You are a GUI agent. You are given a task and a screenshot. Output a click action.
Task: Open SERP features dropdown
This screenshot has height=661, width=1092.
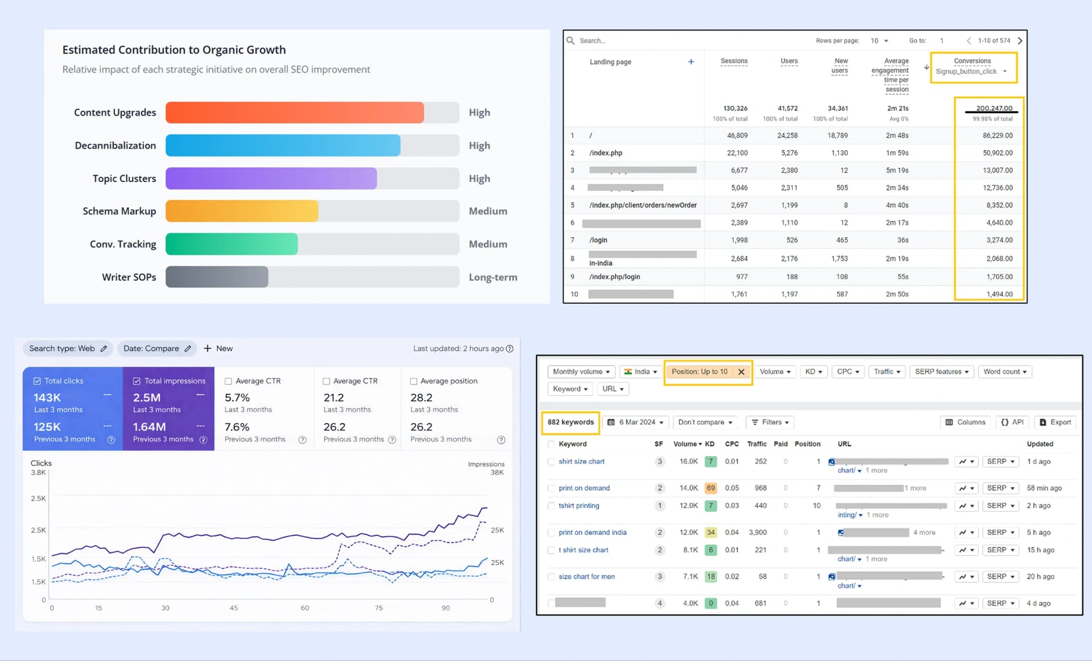pyautogui.click(x=942, y=371)
